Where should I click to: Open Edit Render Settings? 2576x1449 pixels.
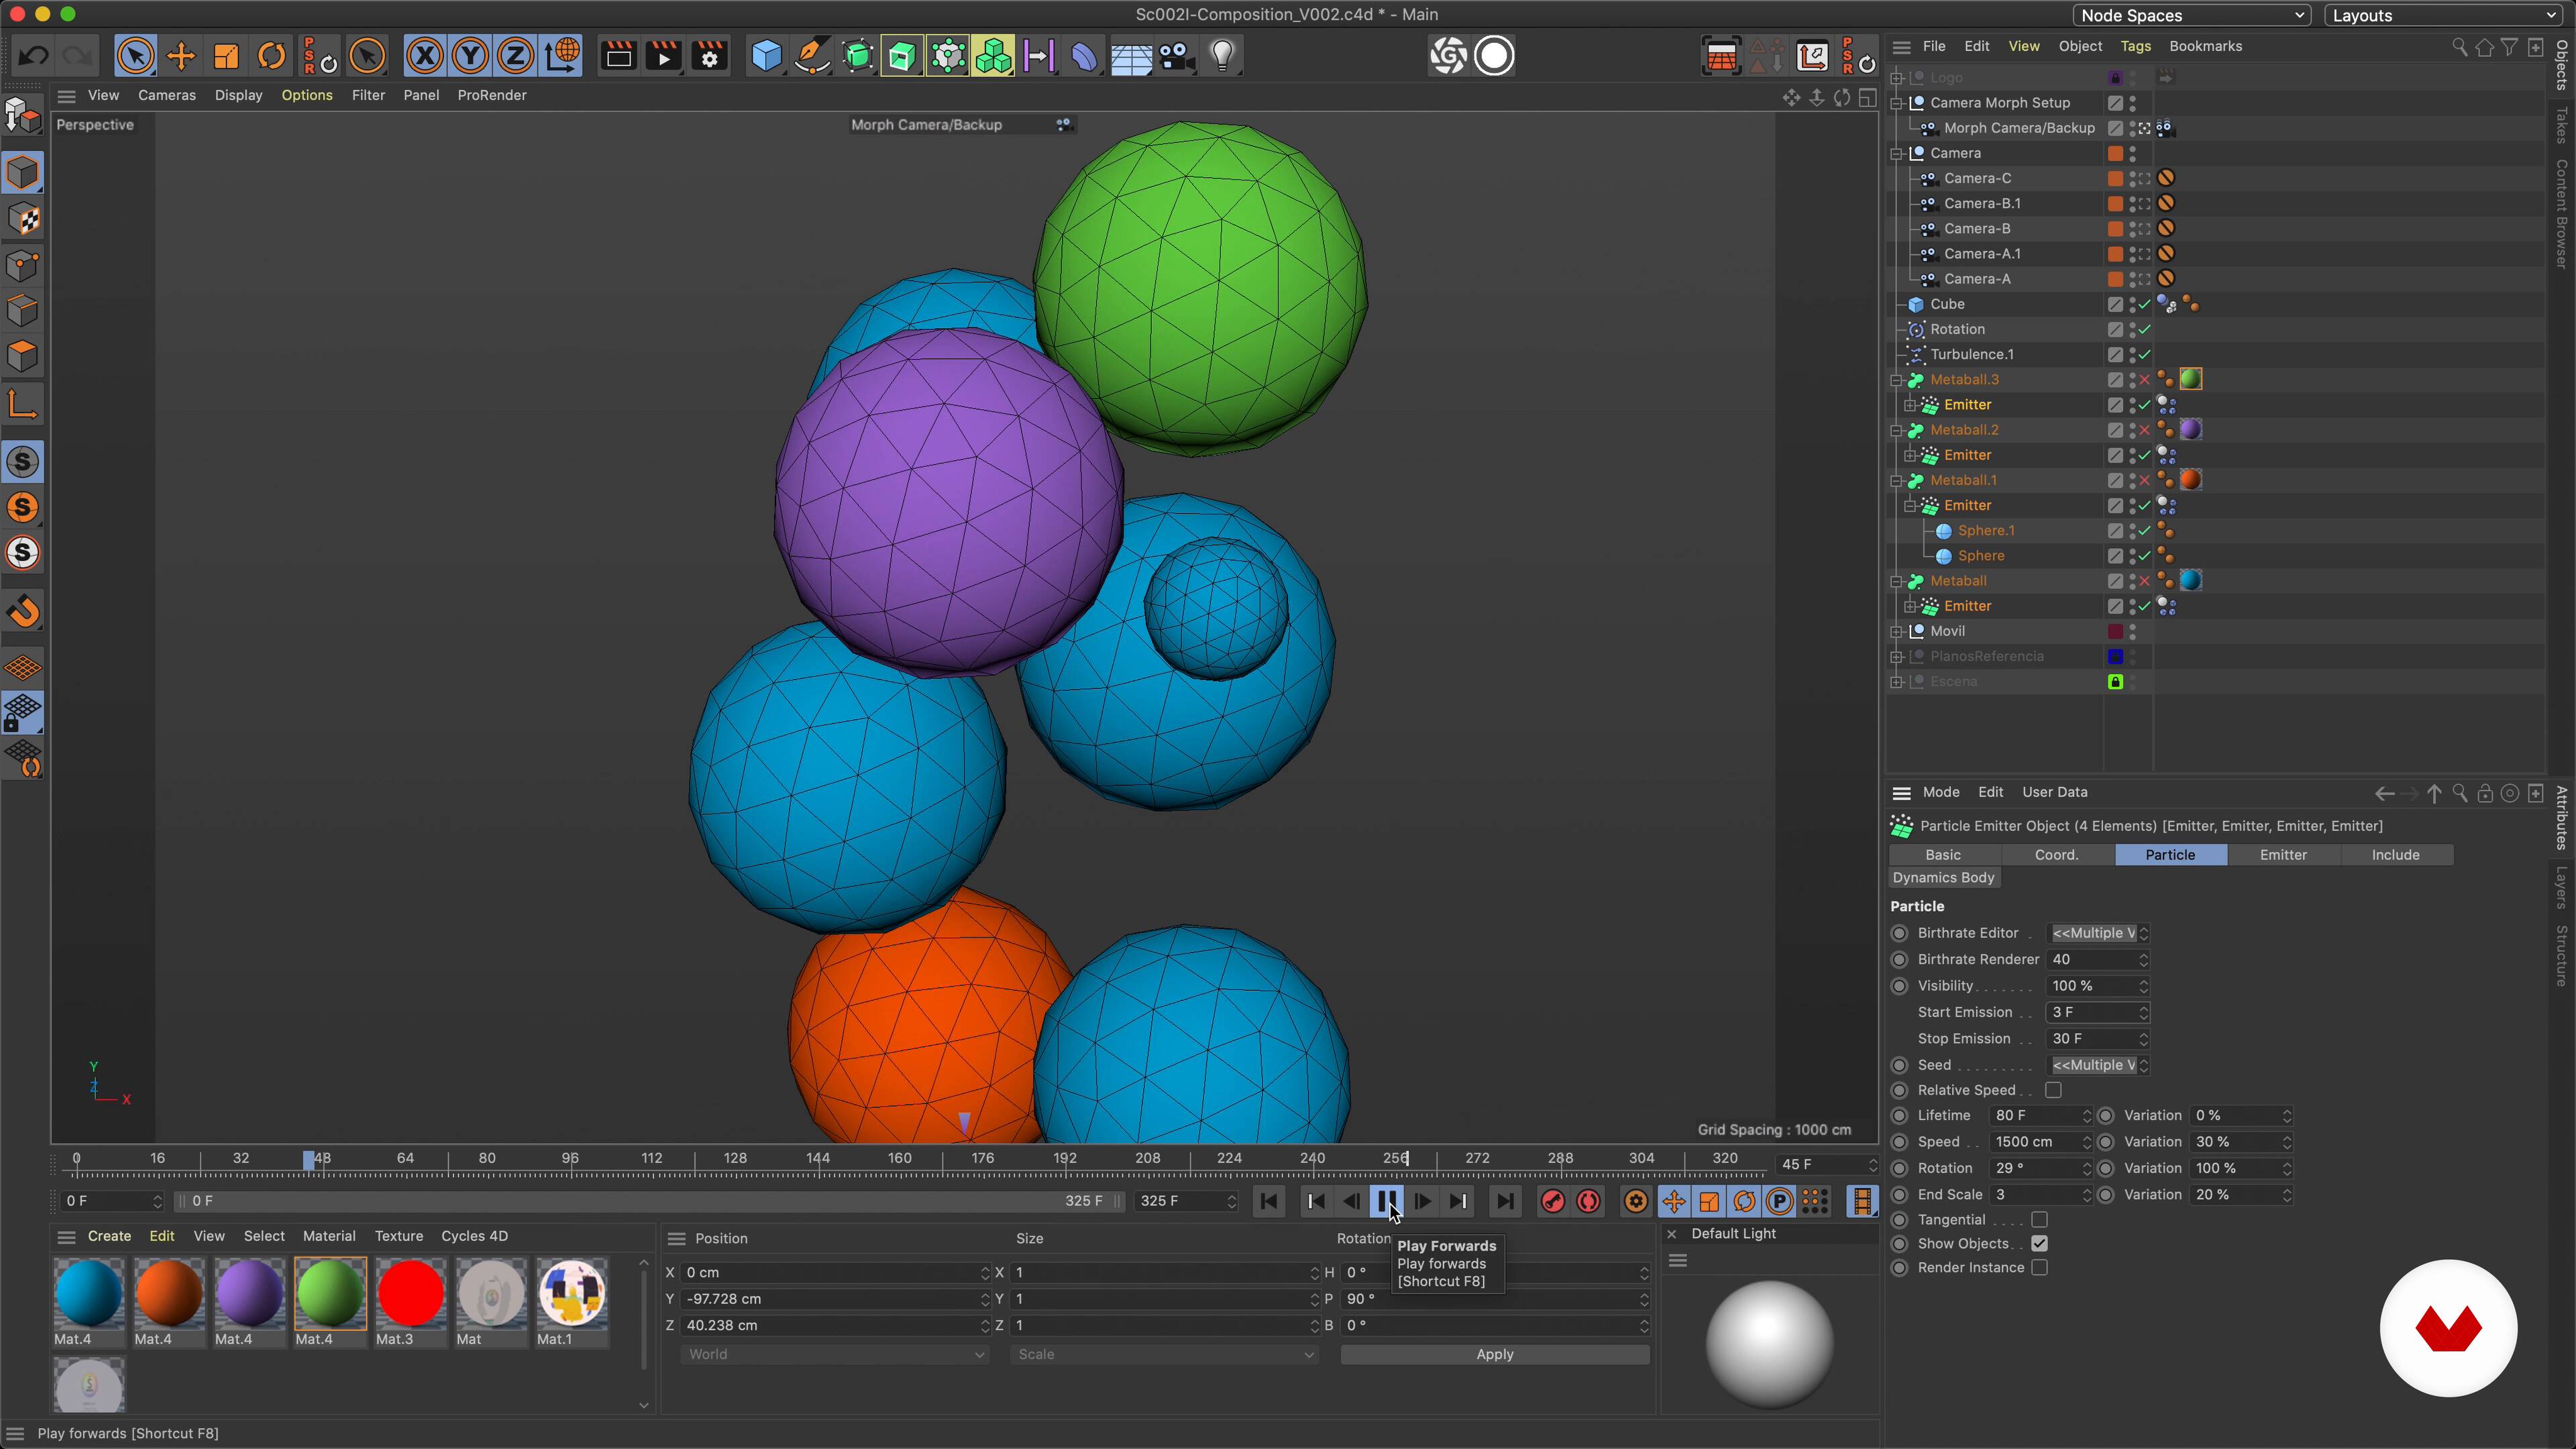[710, 56]
